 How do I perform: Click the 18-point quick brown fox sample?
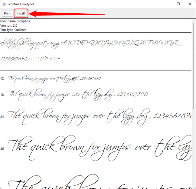coord(78,95)
